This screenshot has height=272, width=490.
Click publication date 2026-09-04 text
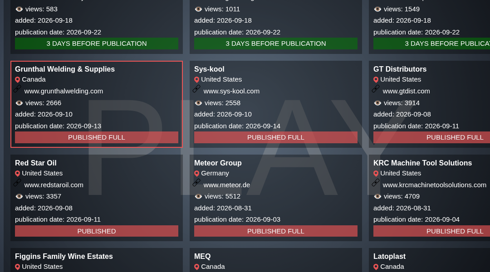click(416, 219)
